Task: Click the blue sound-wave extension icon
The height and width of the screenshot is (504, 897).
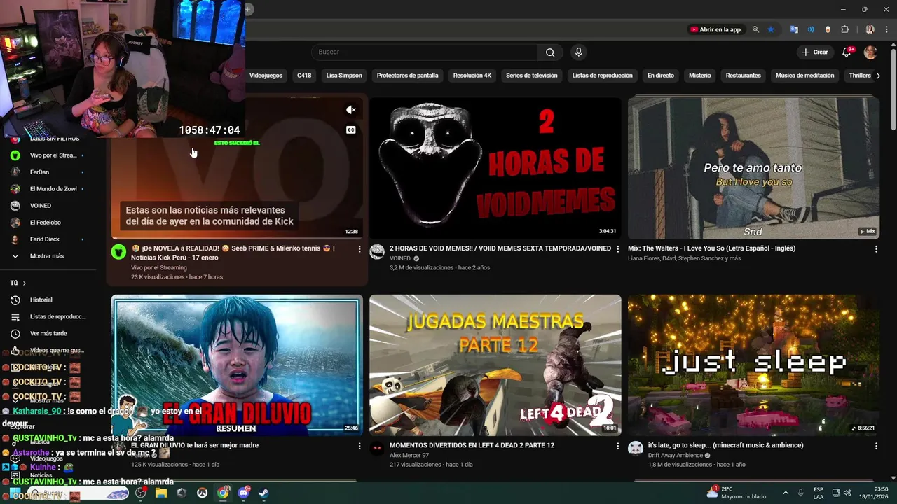Action: pos(811,29)
